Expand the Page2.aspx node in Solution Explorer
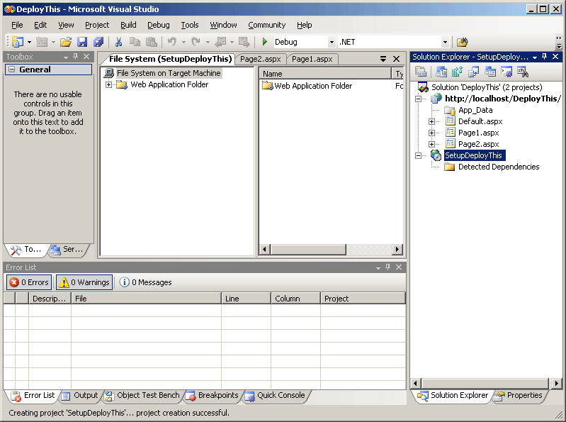 click(431, 144)
